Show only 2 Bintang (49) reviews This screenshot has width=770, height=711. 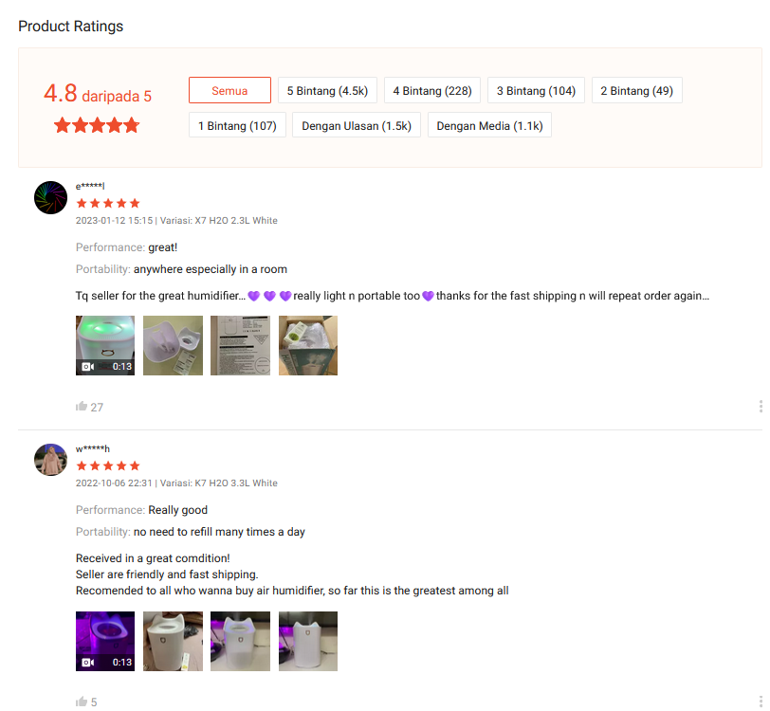637,90
